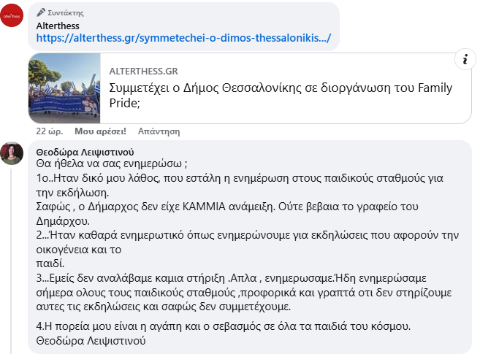Click the "Συντάκτης" badge label
The image size is (480, 354).
[x=65, y=12]
